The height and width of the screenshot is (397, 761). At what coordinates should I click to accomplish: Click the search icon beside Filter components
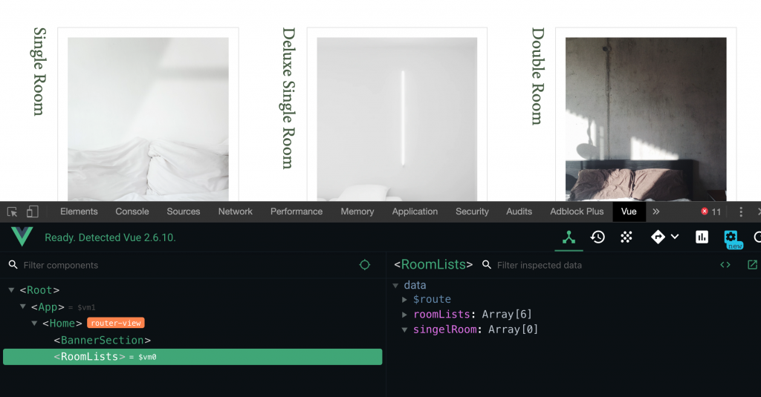pos(13,265)
